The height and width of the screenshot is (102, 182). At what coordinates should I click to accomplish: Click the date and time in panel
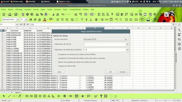point(166,1)
